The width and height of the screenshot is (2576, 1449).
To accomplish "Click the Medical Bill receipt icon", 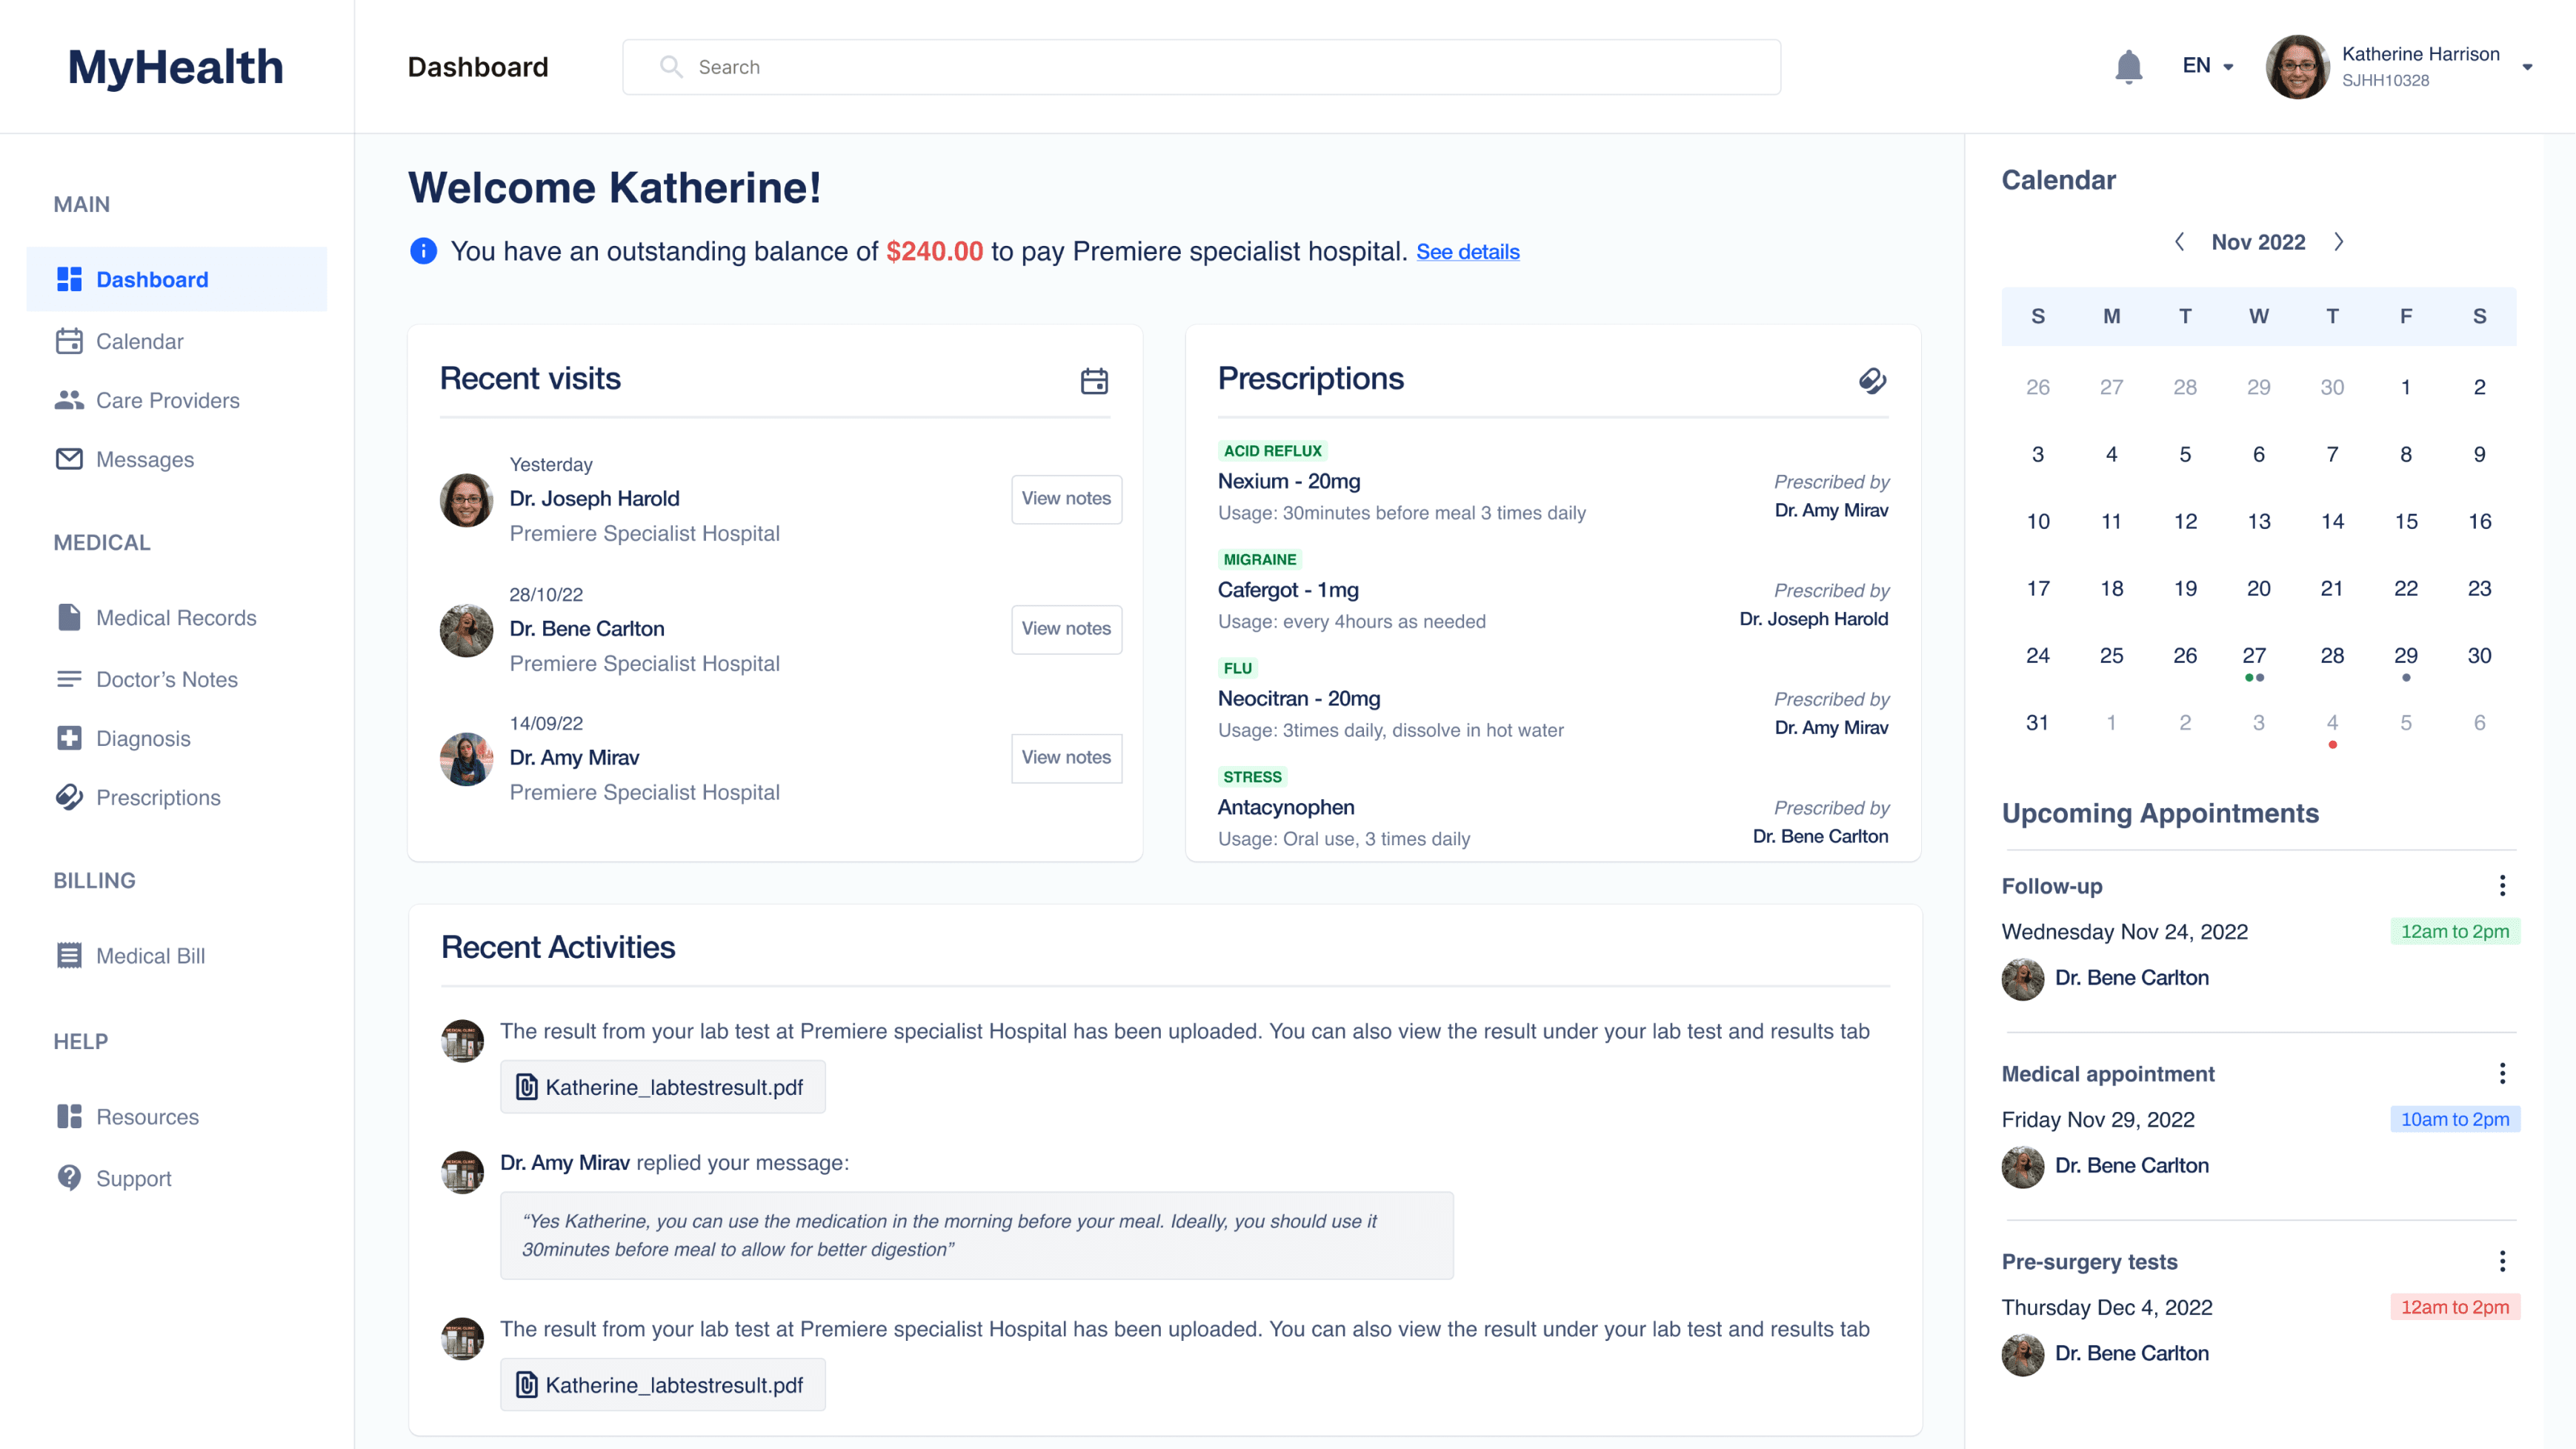I will point(69,955).
